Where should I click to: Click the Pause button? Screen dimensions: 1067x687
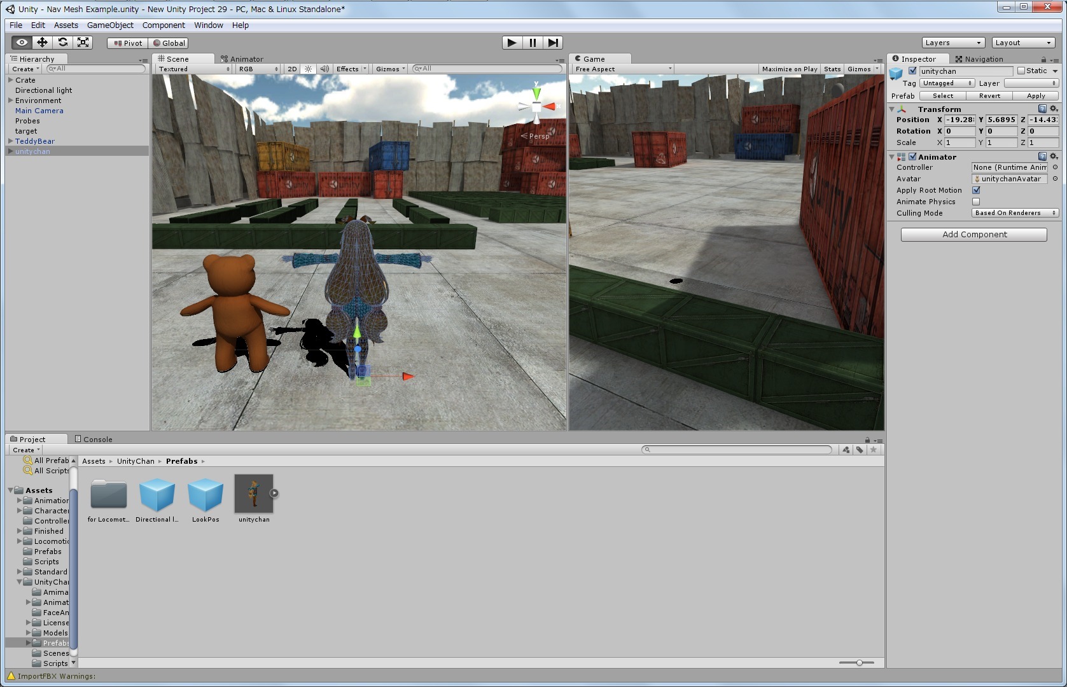click(533, 43)
